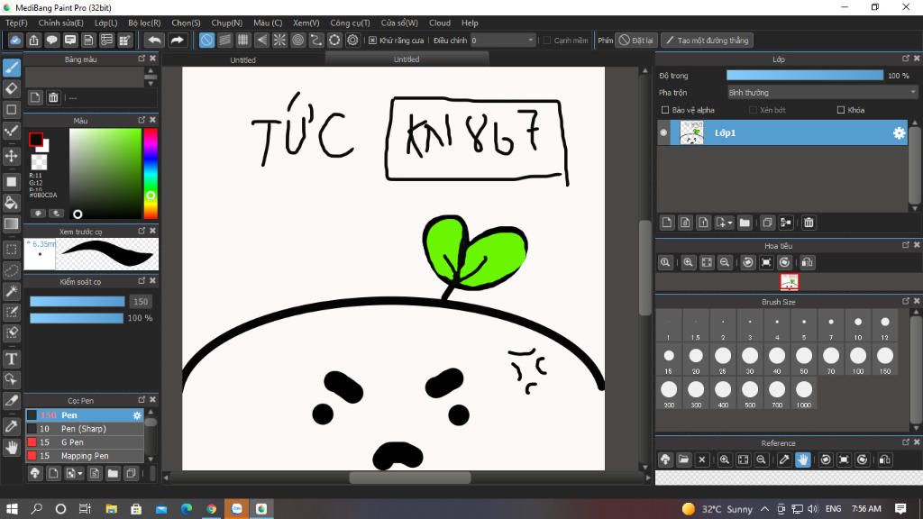Image resolution: width=923 pixels, height=519 pixels.
Task: Select Pen (Sharp) brush
Action: [x=84, y=428]
